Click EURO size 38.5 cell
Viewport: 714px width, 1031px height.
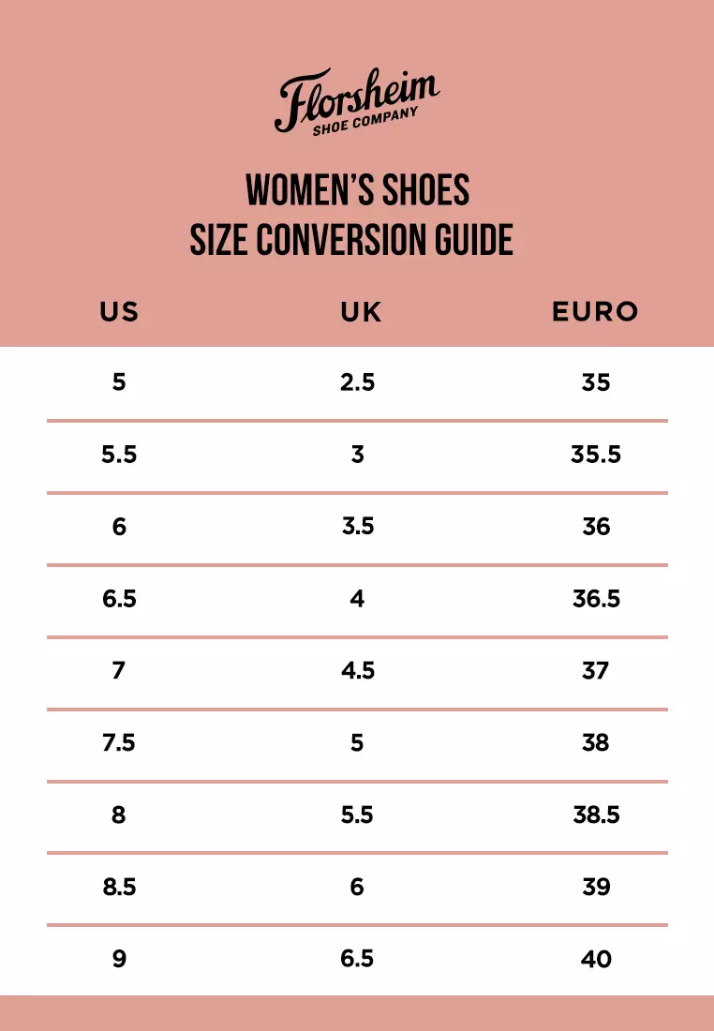click(x=596, y=815)
